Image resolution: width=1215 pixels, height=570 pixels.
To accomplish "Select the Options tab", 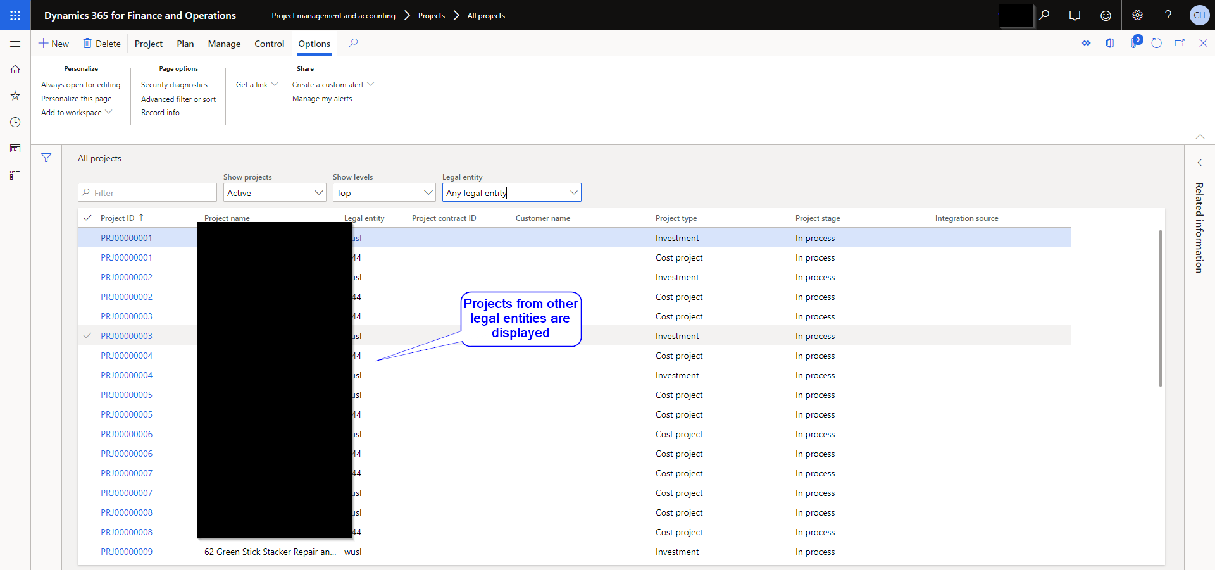I will point(315,44).
